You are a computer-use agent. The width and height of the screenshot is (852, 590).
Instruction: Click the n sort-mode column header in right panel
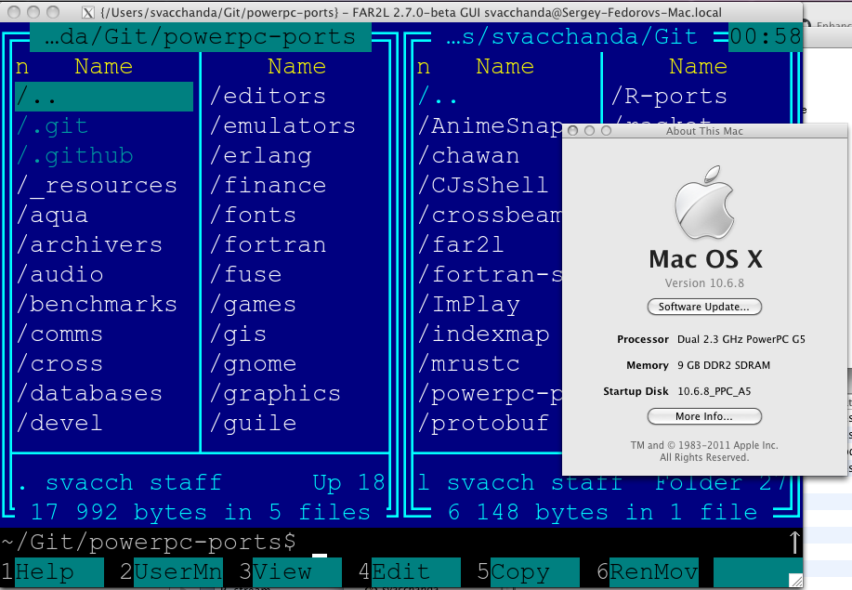424,67
